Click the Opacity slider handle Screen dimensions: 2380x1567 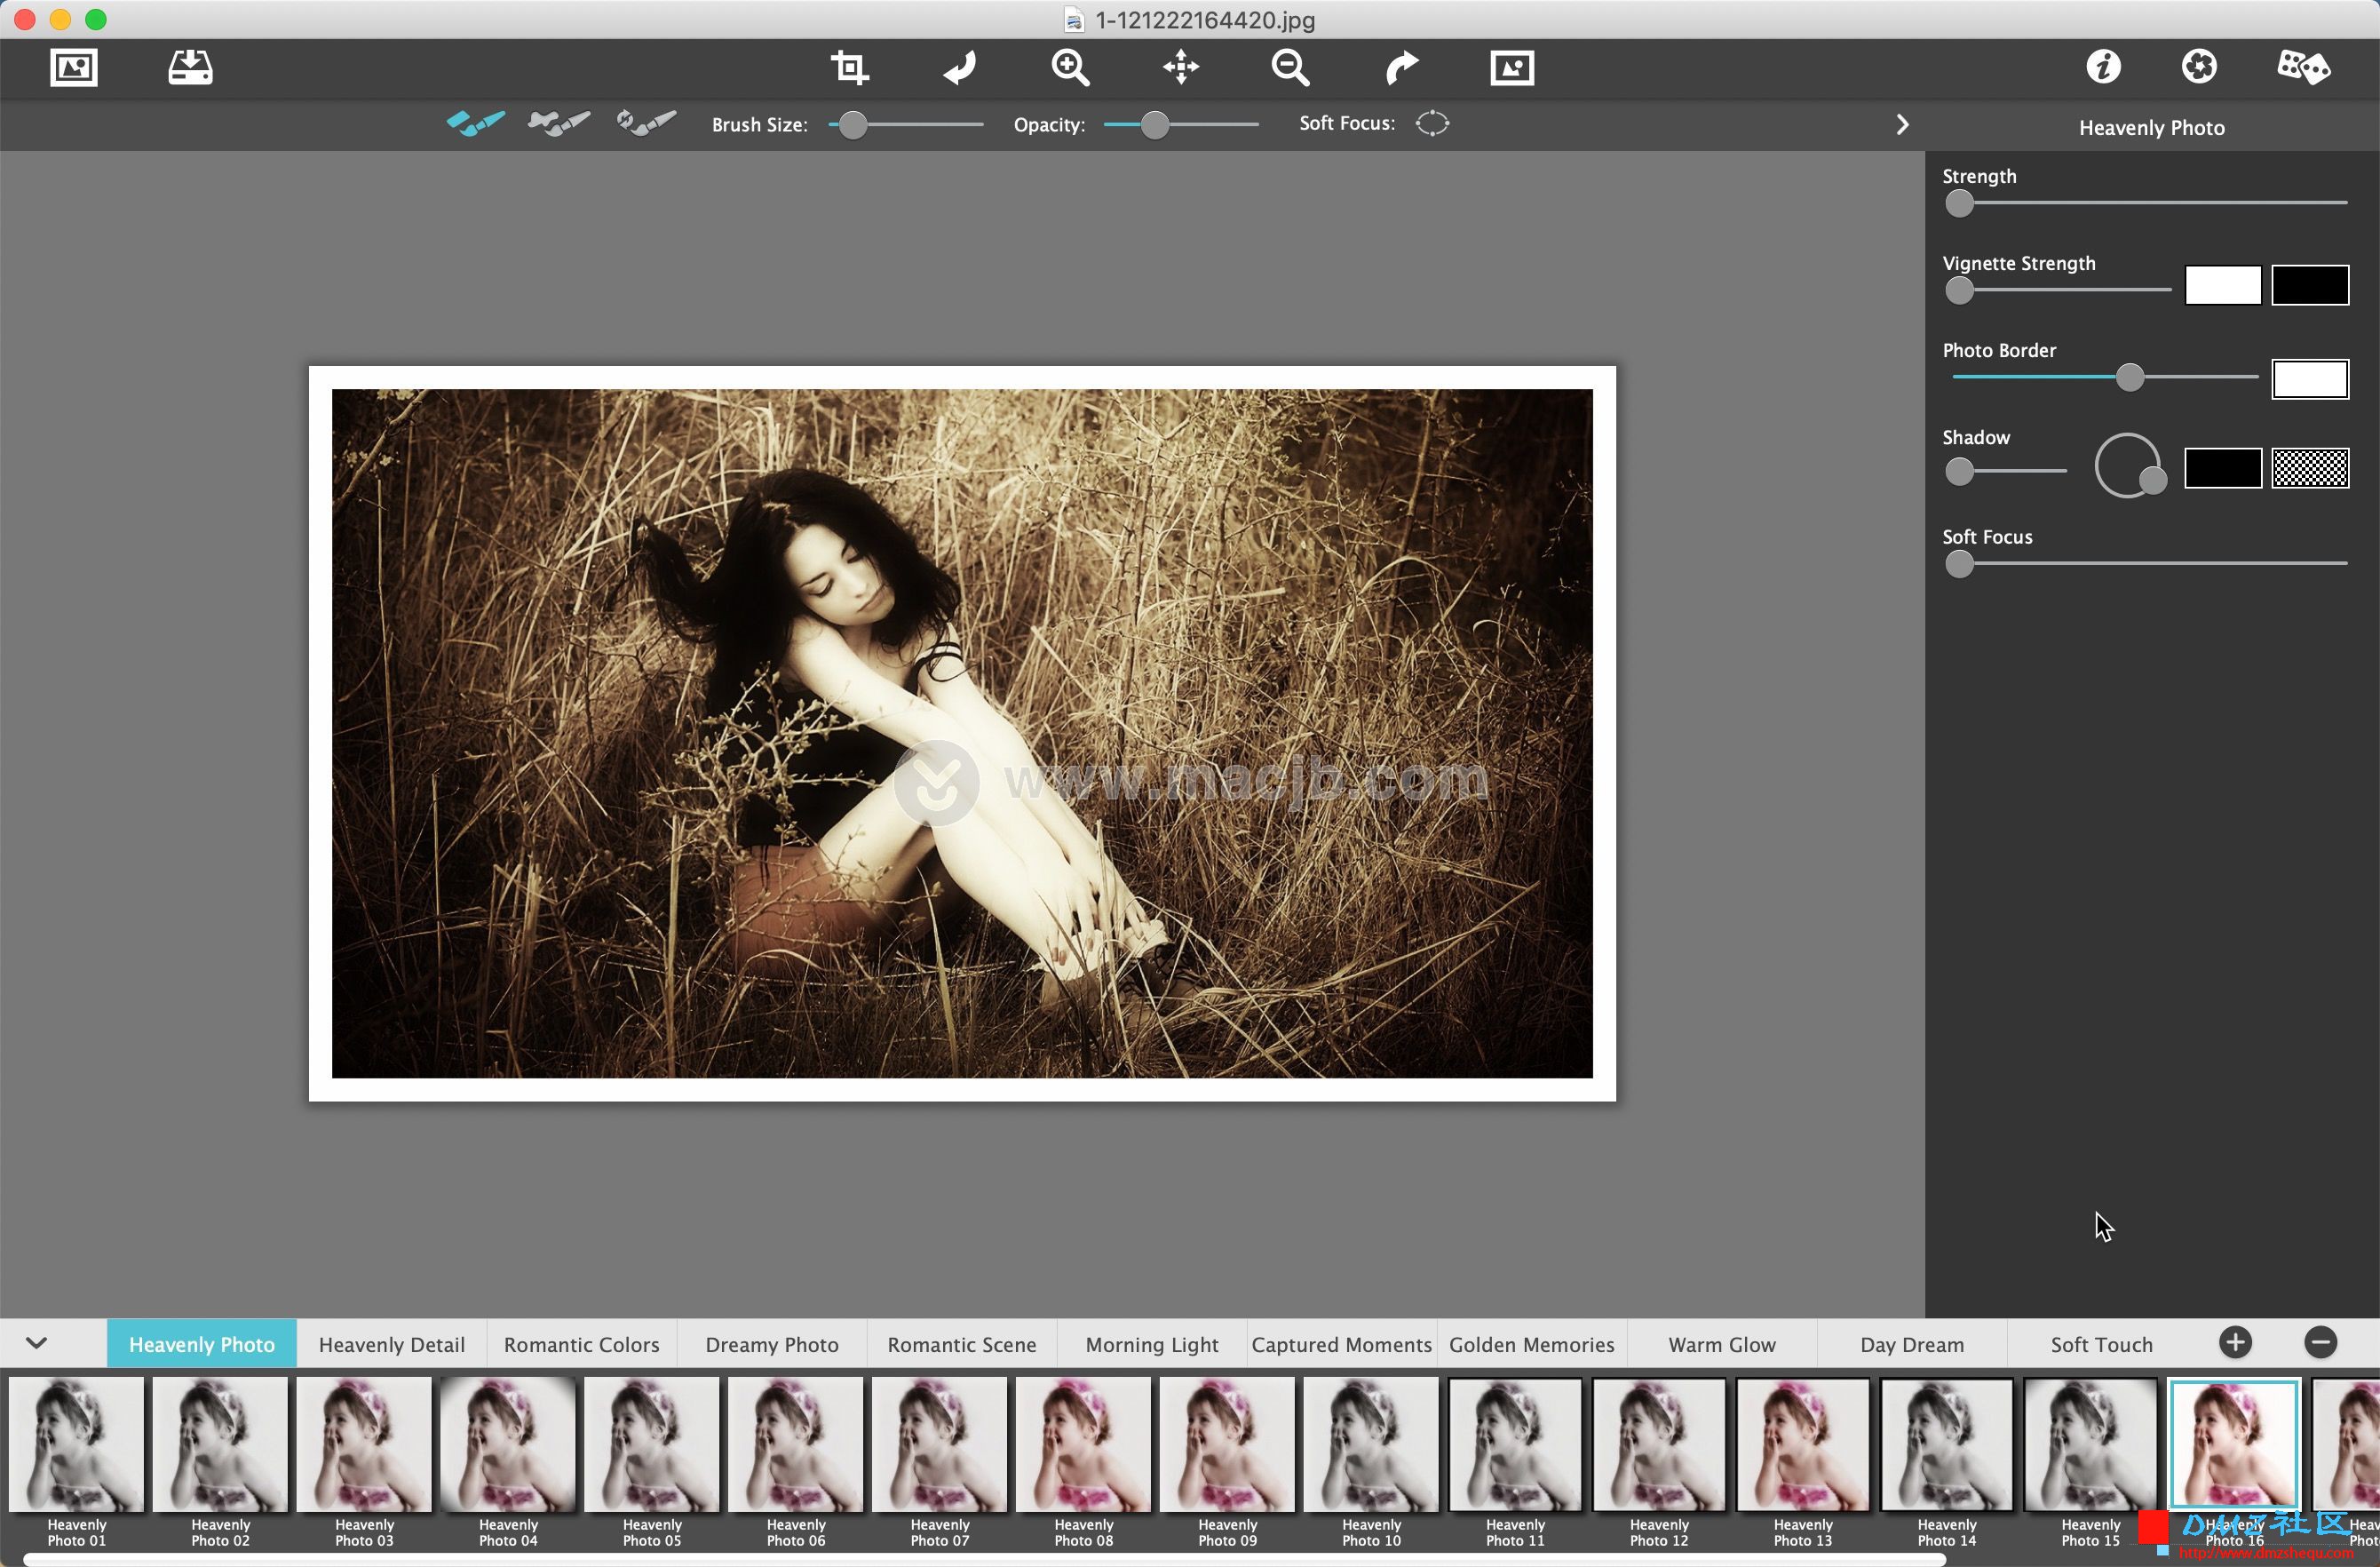1154,125
